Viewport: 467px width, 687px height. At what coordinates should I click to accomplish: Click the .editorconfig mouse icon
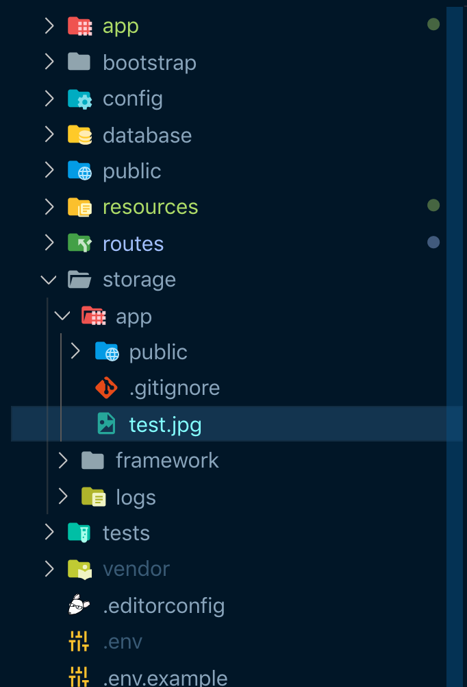pyautogui.click(x=79, y=605)
